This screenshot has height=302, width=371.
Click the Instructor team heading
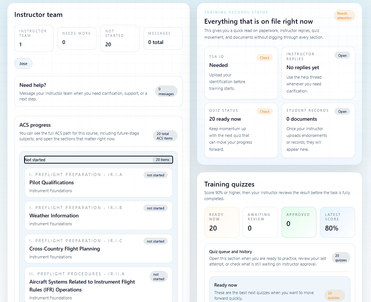point(38,15)
